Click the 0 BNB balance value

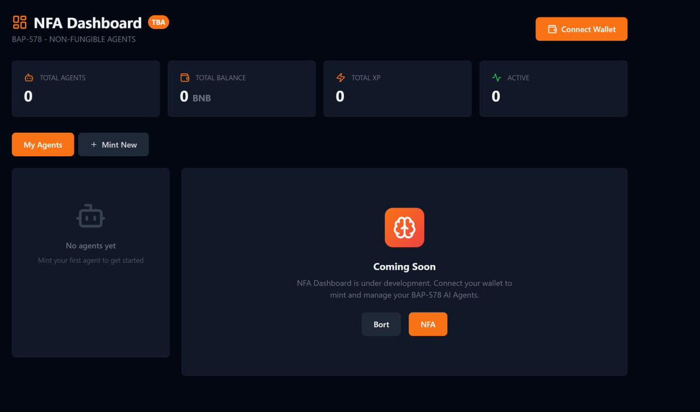[195, 97]
